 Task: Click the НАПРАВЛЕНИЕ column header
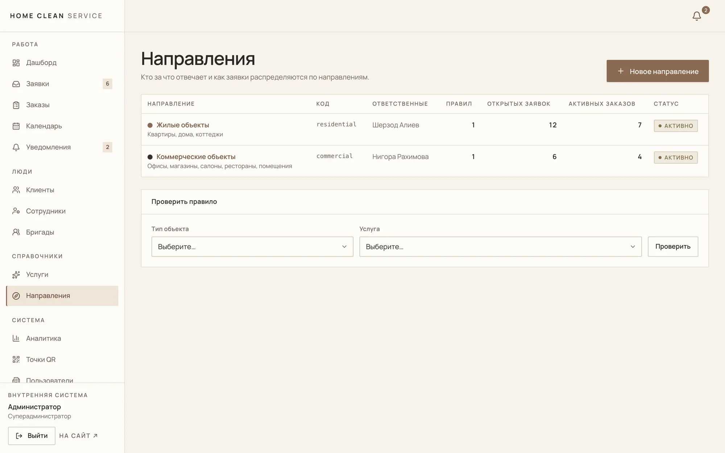coord(171,104)
